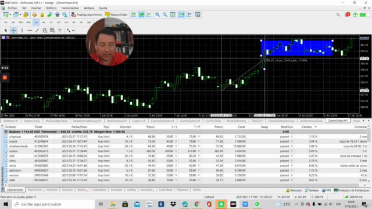This screenshot has width=372, height=209.
Task: Open the Señales link
Action: coord(312,190)
